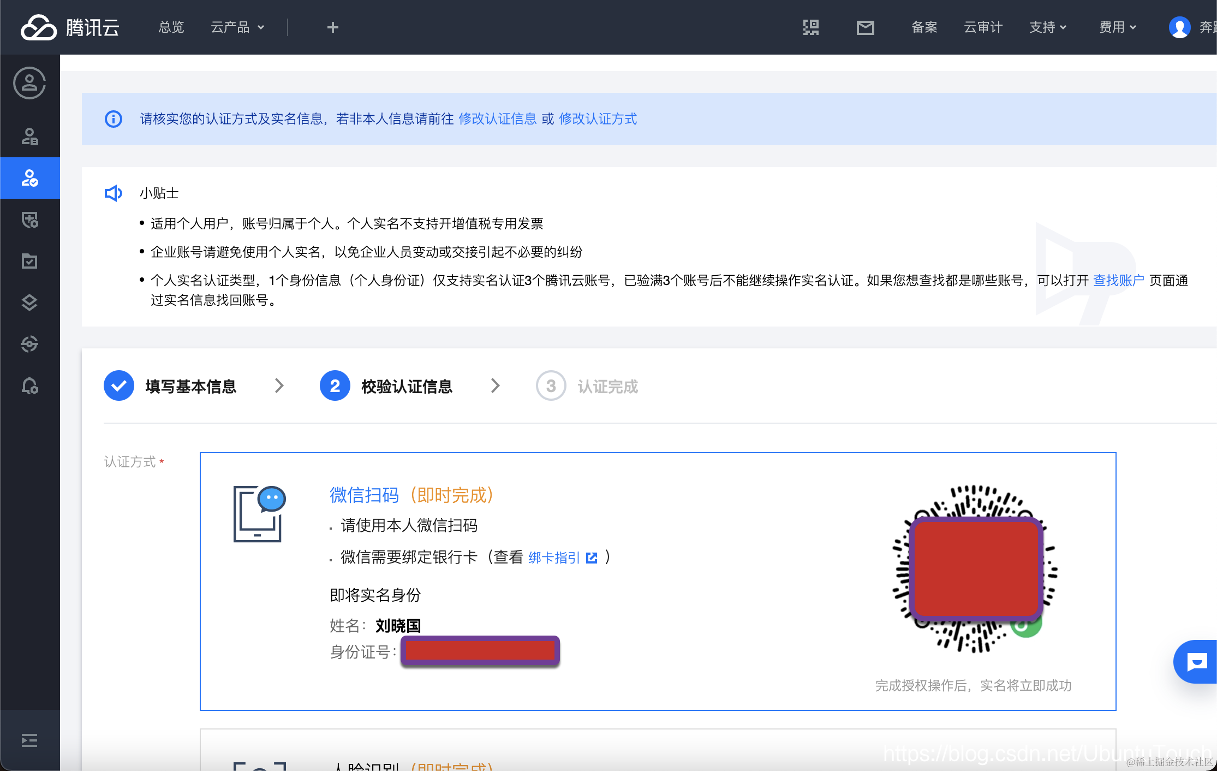This screenshot has width=1217, height=771.
Task: Click the plus icon in top bar
Action: click(x=332, y=27)
